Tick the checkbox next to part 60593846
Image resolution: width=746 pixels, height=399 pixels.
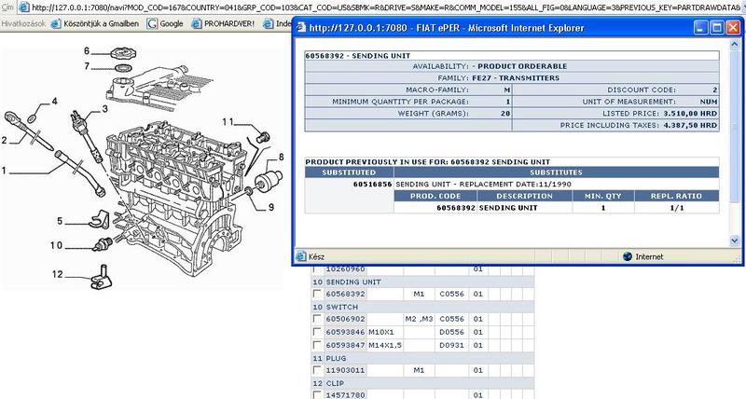317,332
